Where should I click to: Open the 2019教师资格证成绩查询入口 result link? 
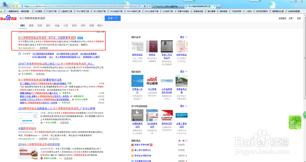point(57,108)
